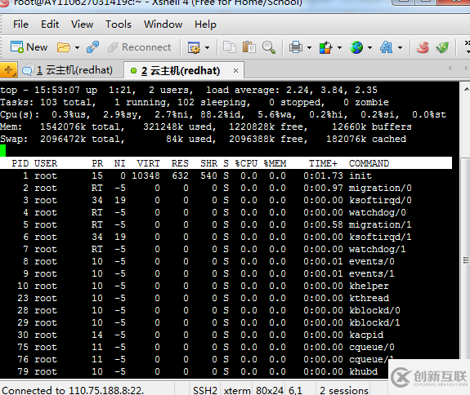The height and width of the screenshot is (395, 470).
Task: Click the 2 sessions status entry
Action: click(344, 390)
